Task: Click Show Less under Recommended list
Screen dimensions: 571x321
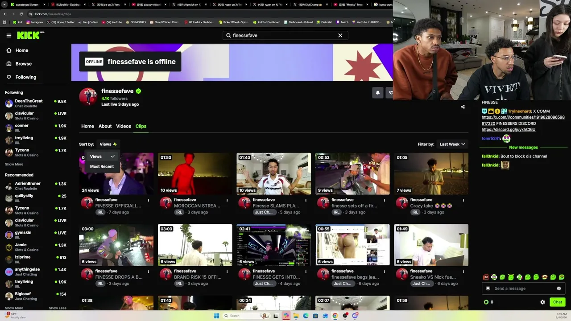Action: coord(58,308)
